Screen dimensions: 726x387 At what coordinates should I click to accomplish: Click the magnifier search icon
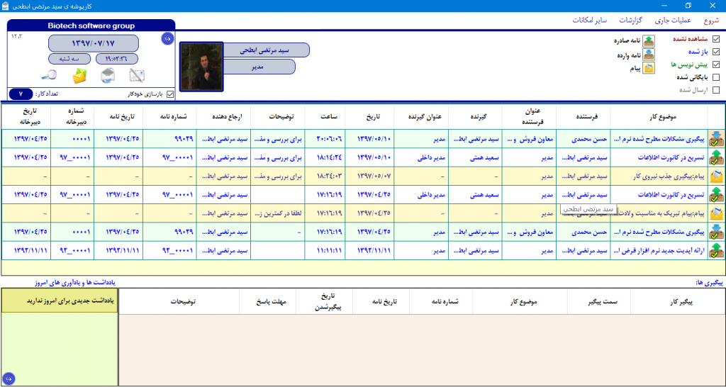point(48,75)
